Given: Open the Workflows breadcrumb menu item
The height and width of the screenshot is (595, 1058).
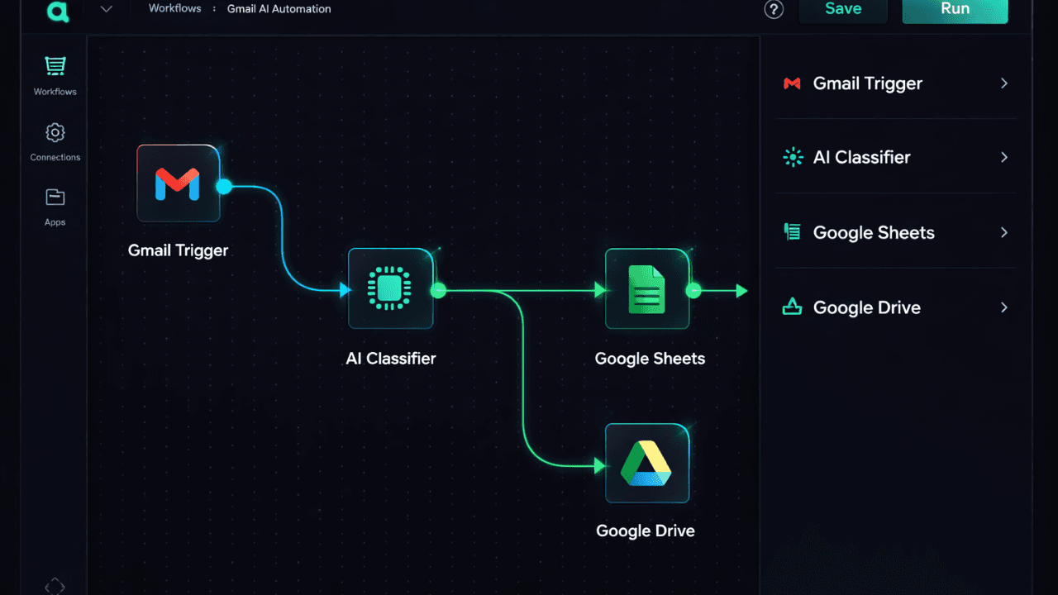Looking at the screenshot, I should click(x=174, y=8).
